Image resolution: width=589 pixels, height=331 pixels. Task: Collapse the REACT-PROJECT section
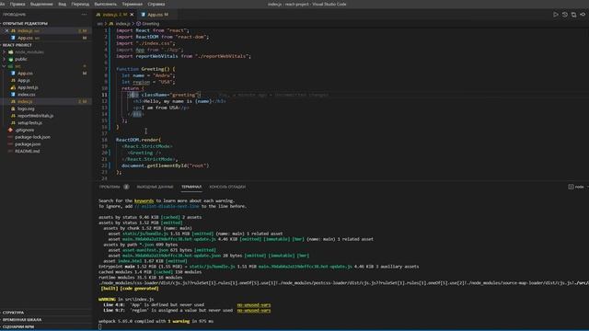[17, 45]
